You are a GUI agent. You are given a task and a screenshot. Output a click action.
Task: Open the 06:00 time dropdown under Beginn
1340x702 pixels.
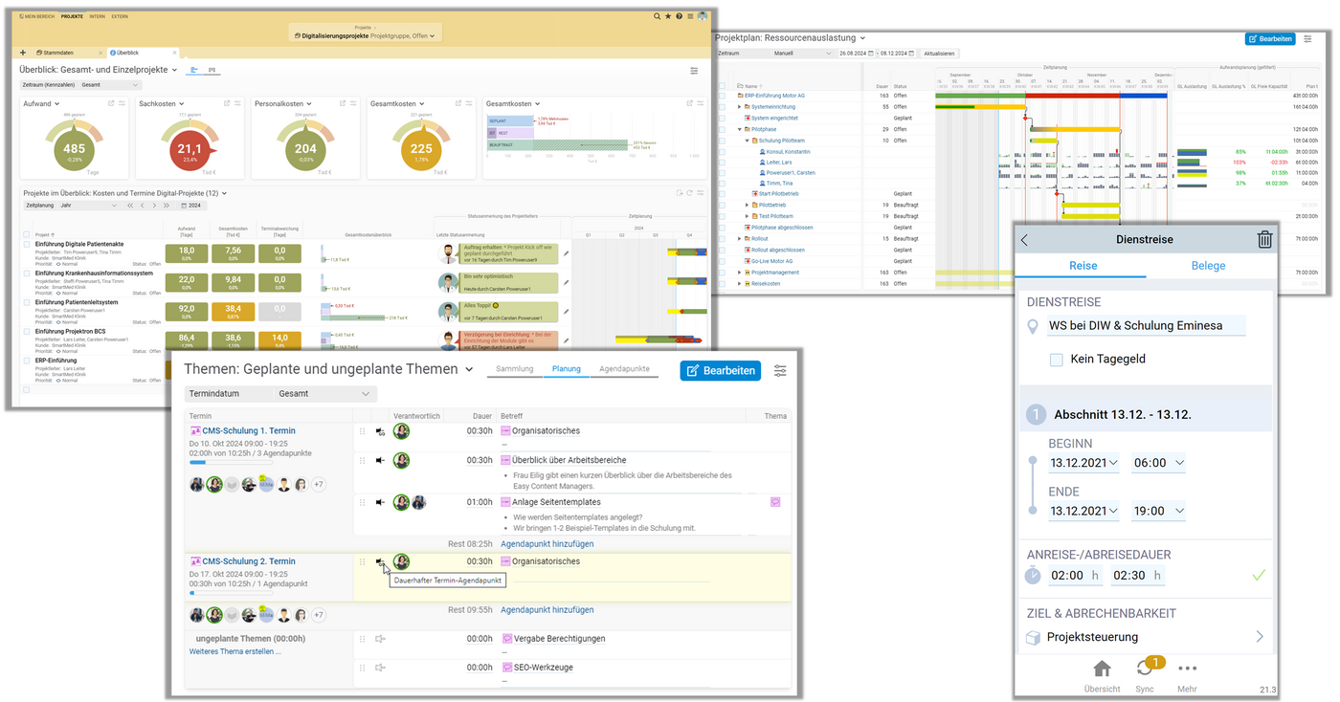1157,463
